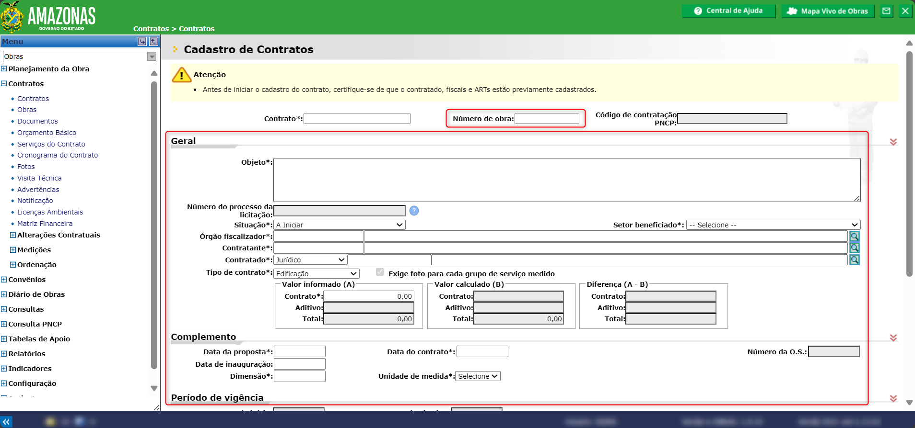Image resolution: width=915 pixels, height=428 pixels.
Task: Toggle Exige foto para cada grupo checkbox
Action: pos(380,272)
